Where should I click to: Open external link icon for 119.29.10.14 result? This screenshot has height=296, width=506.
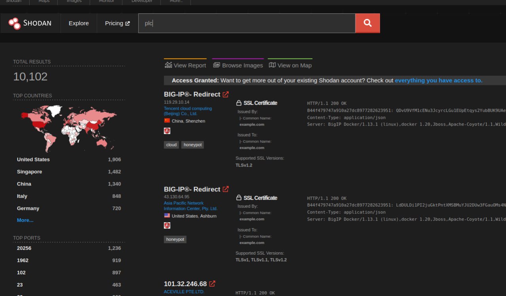coord(226,94)
